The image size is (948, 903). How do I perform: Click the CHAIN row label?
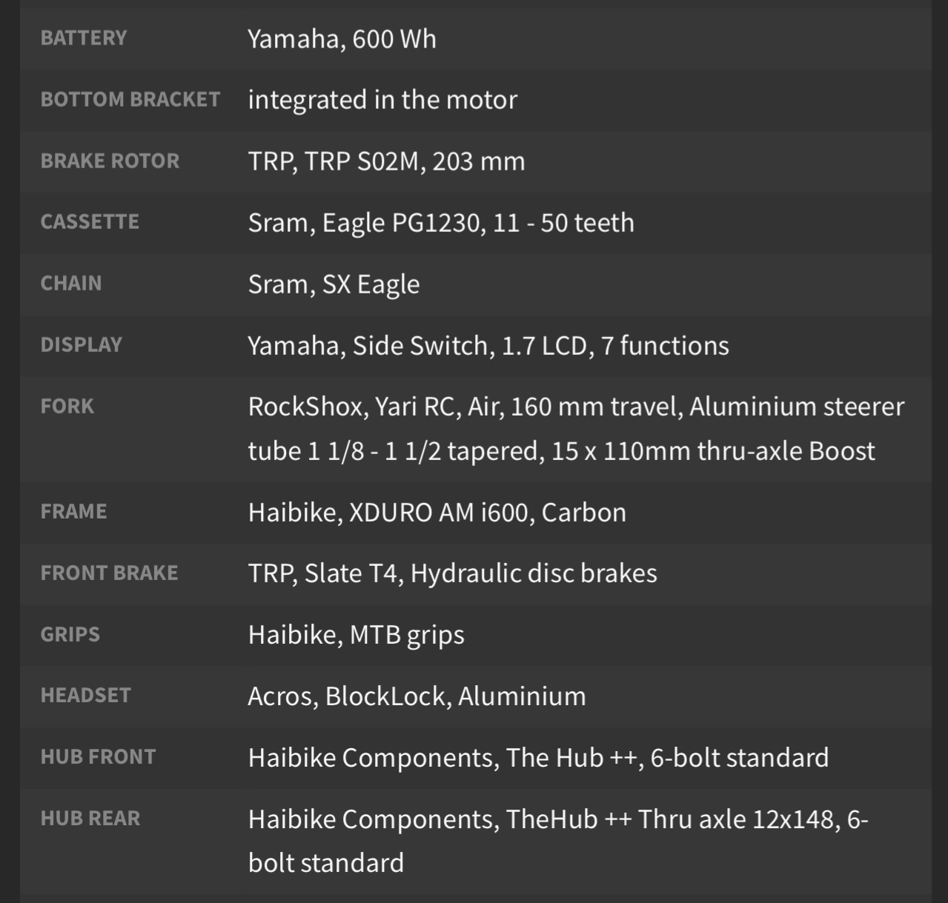tap(71, 283)
